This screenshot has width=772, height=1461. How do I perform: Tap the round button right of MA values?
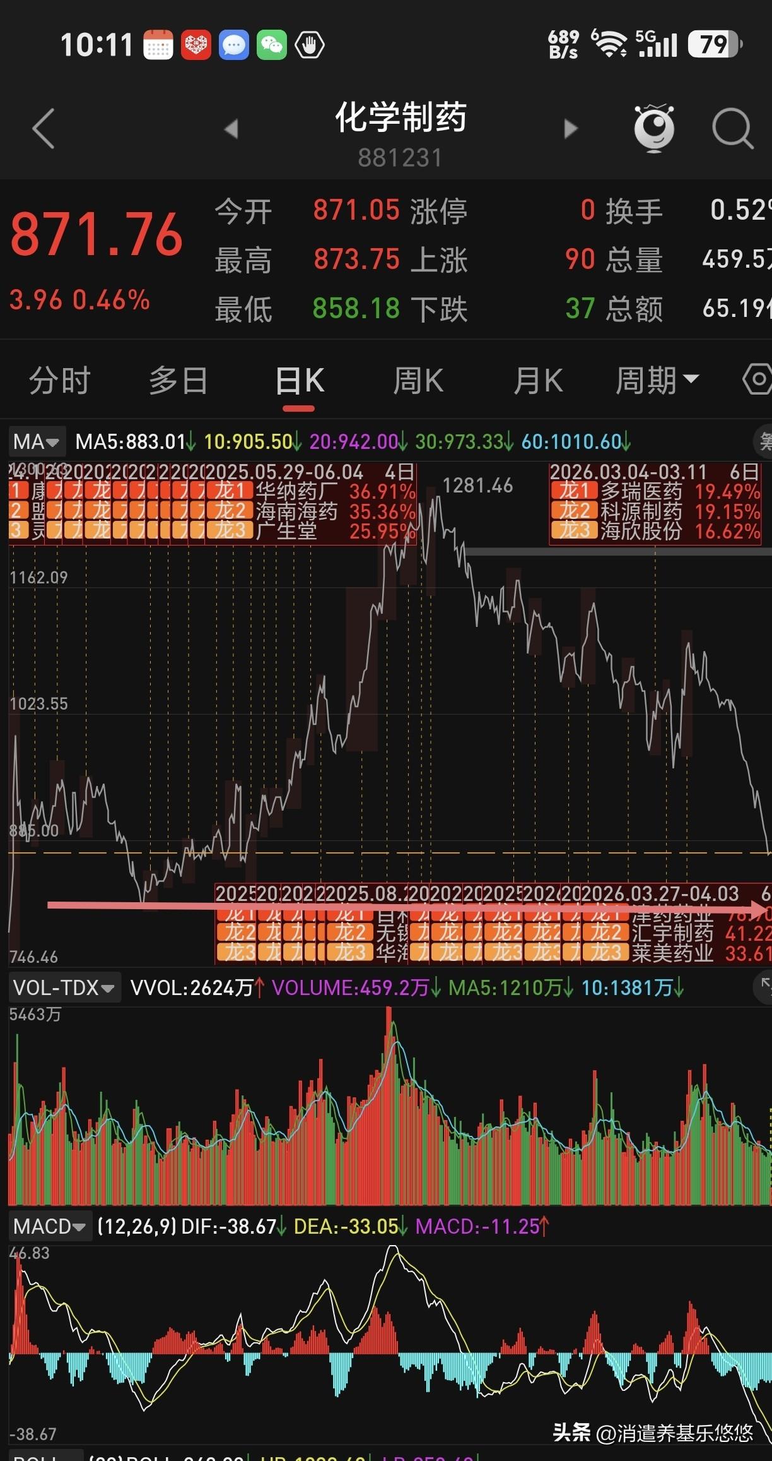click(763, 441)
